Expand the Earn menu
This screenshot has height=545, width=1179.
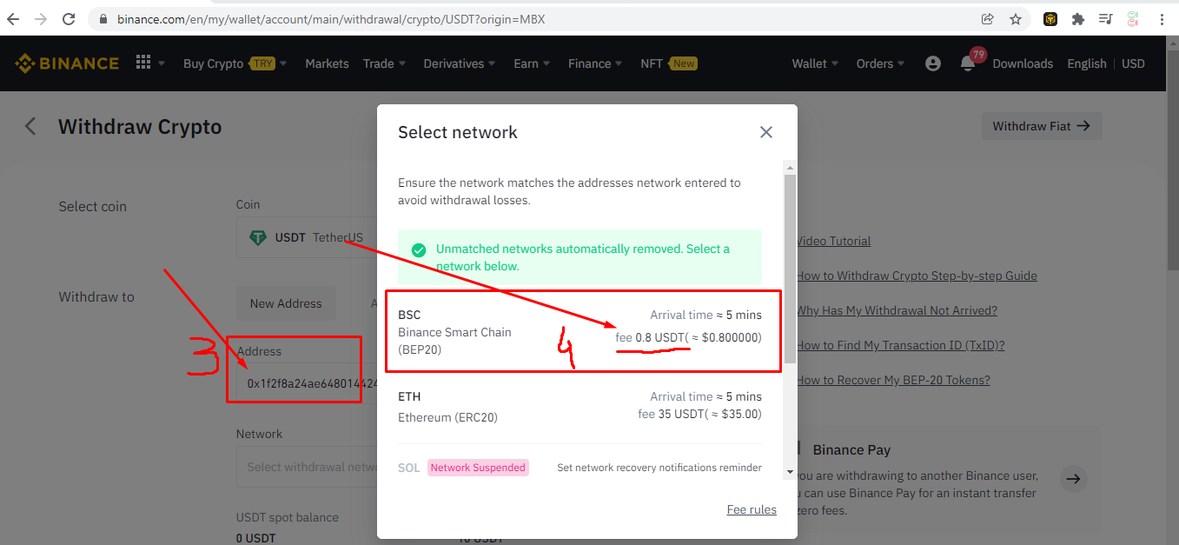[x=532, y=63]
